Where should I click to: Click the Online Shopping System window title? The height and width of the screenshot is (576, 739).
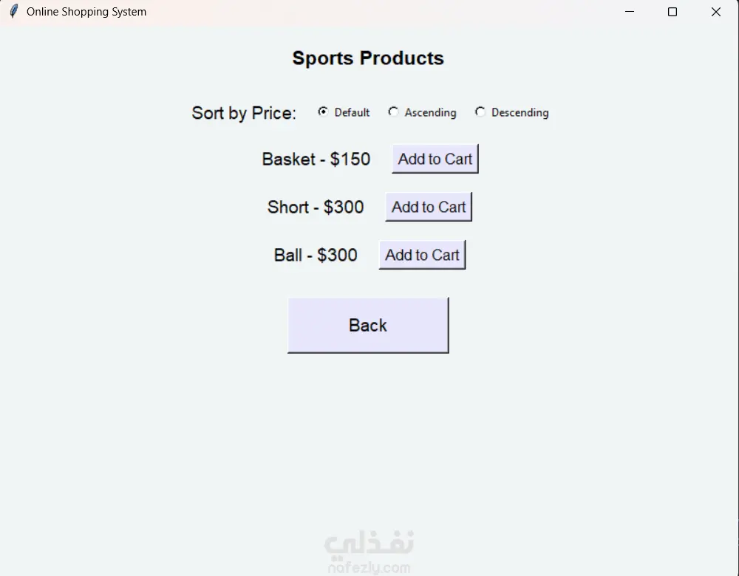point(86,12)
